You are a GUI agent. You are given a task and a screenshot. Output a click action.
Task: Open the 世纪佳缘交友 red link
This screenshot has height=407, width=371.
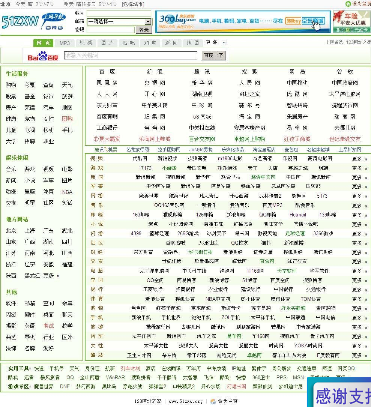[x=345, y=139]
